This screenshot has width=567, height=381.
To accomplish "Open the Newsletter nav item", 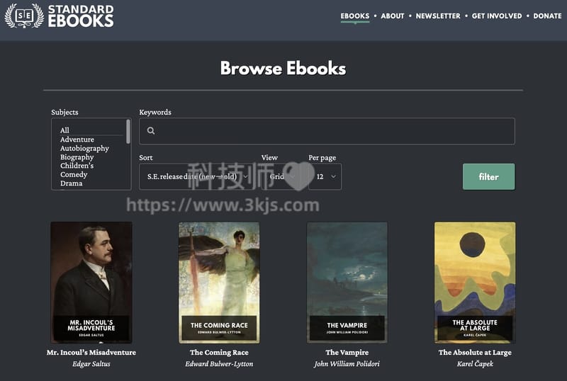I will [438, 16].
